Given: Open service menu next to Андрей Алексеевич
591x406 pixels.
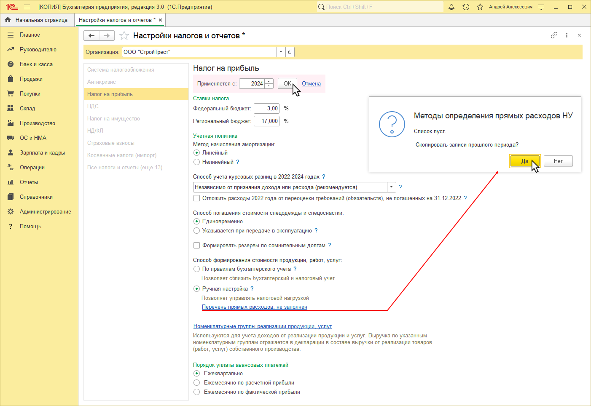Looking at the screenshot, I should pos(542,7).
